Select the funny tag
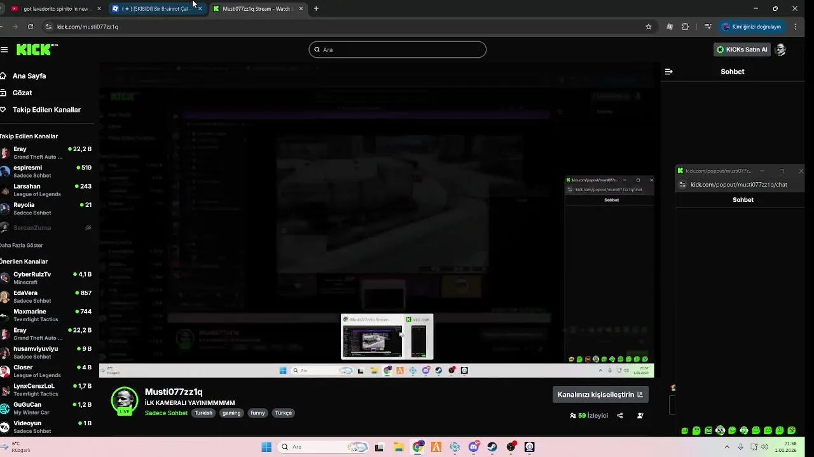 [x=258, y=413]
